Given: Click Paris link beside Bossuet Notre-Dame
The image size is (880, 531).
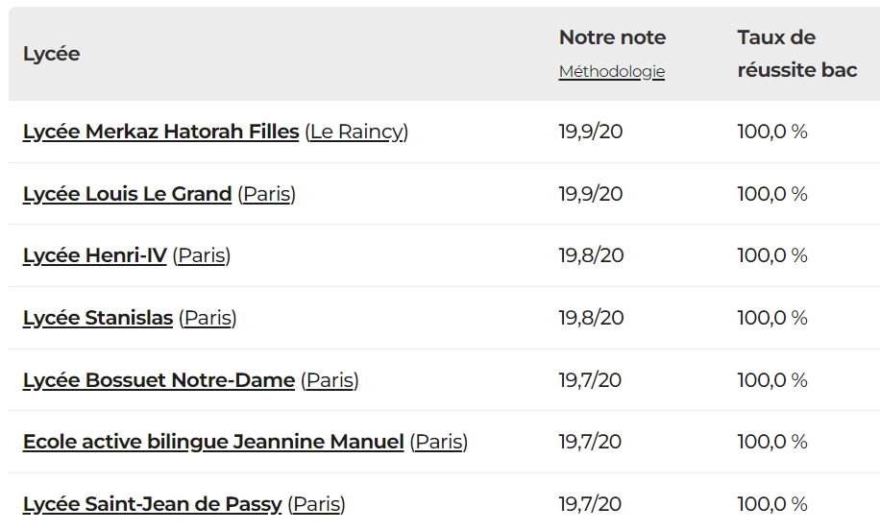Looking at the screenshot, I should pyautogui.click(x=330, y=380).
